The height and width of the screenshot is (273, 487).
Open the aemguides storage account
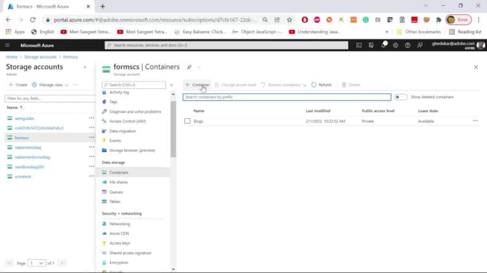click(25, 119)
